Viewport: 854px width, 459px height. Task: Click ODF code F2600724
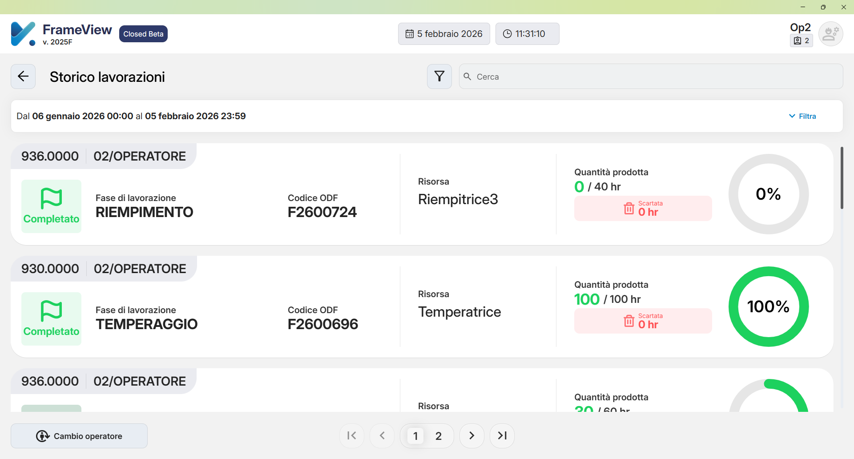(x=322, y=212)
